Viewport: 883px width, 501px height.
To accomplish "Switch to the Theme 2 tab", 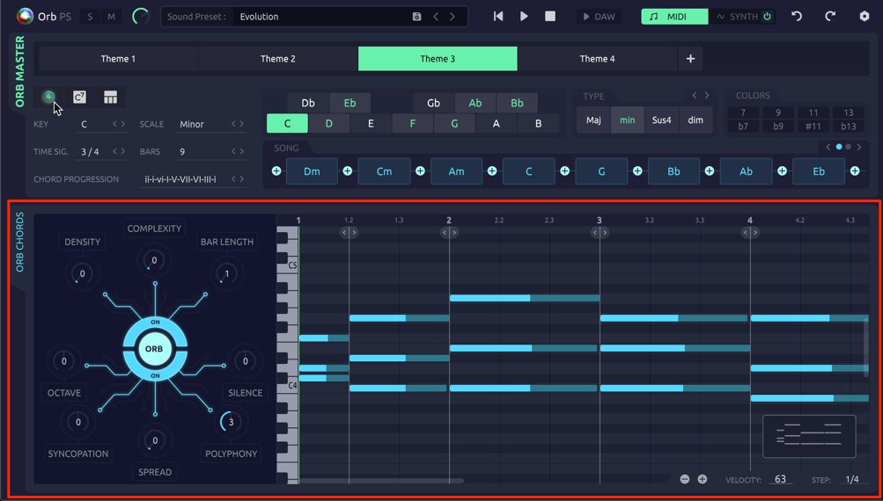I will pos(278,59).
